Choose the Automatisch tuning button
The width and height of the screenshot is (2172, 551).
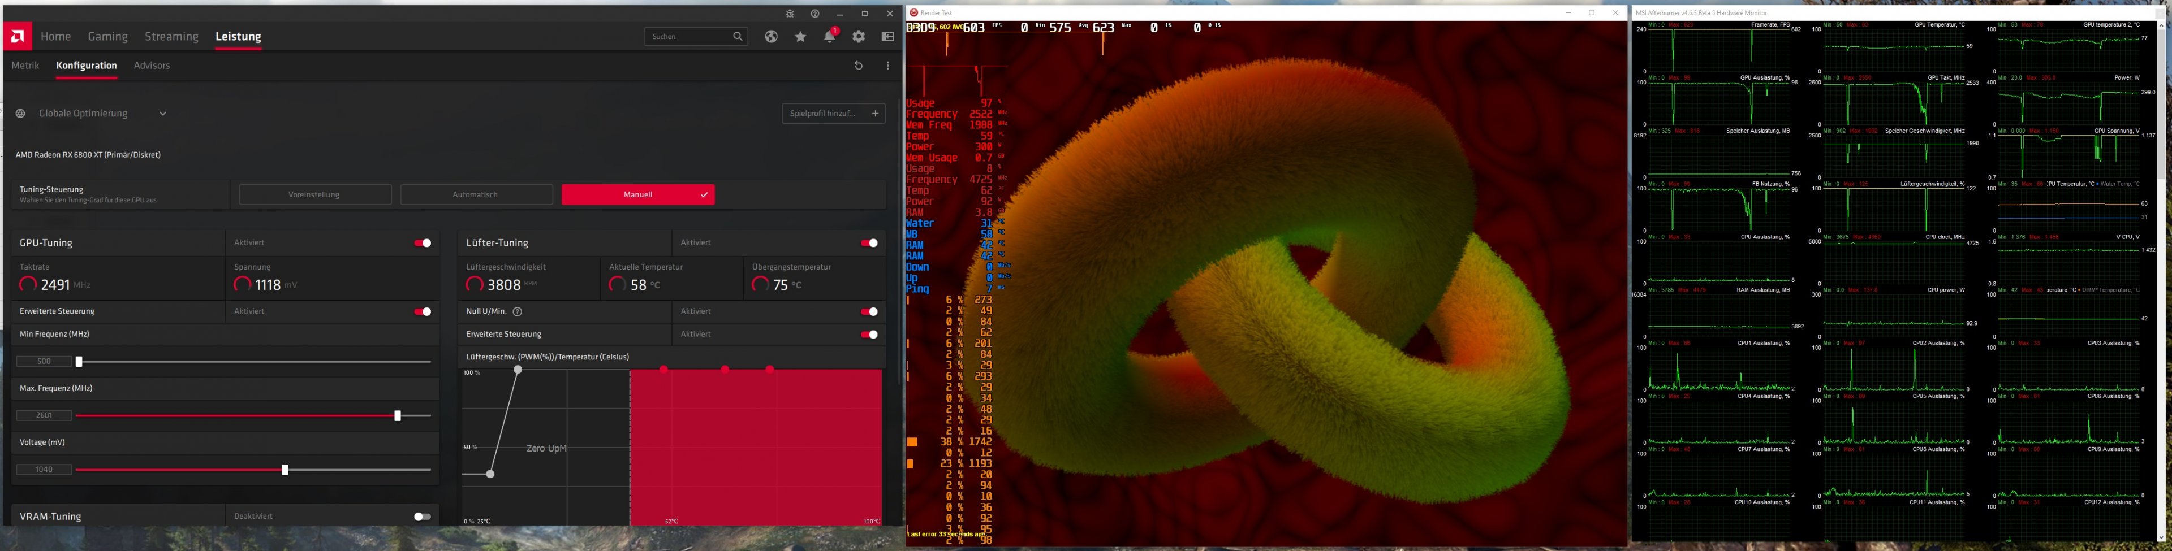pyautogui.click(x=476, y=194)
